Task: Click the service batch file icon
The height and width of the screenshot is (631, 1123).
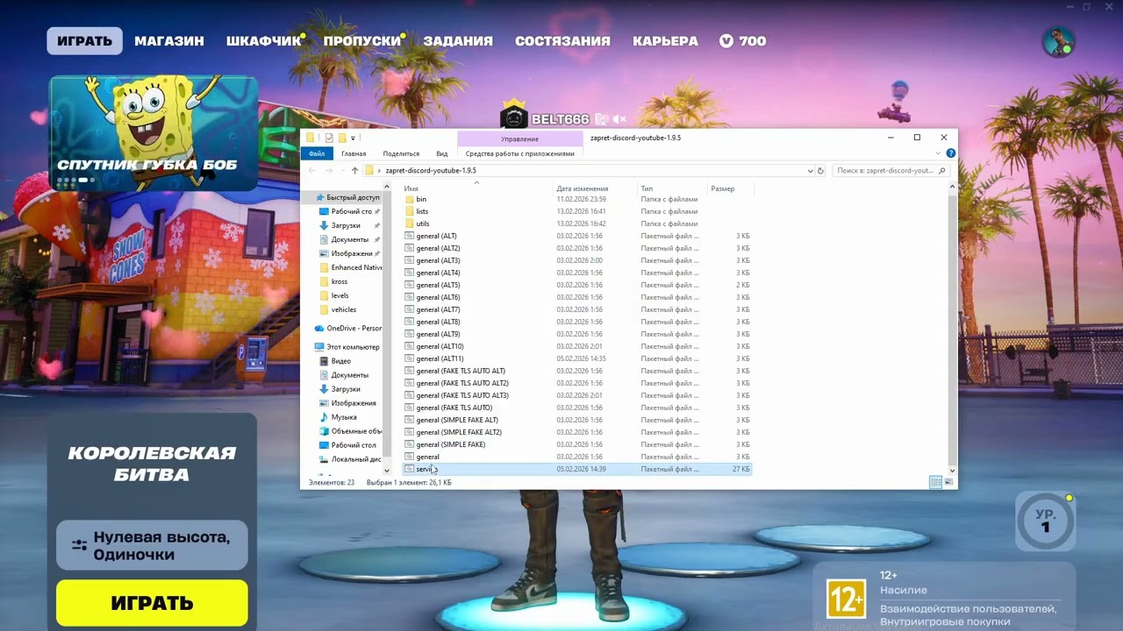Action: tap(410, 469)
